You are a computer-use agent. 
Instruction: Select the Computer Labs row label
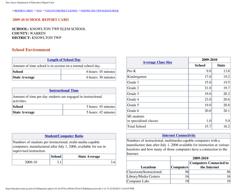point(138,181)
